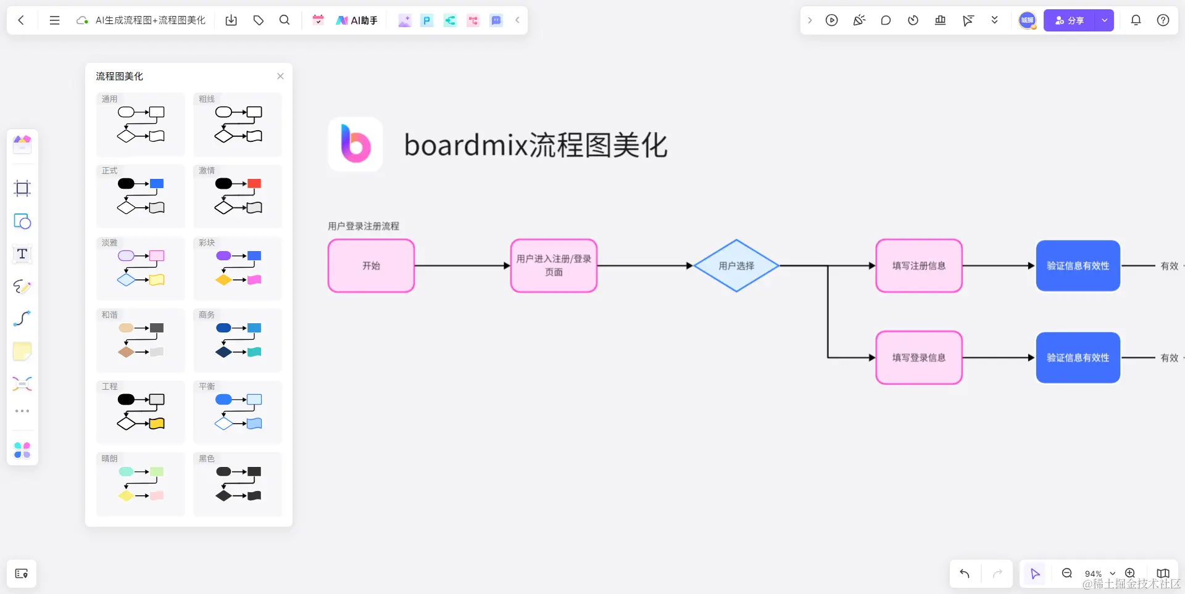Start presentation with play icon
Image resolution: width=1185 pixels, height=594 pixels.
coord(832,20)
